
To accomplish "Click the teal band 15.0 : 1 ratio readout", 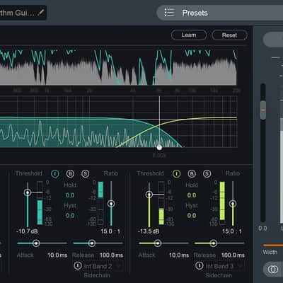I will 110,231.
